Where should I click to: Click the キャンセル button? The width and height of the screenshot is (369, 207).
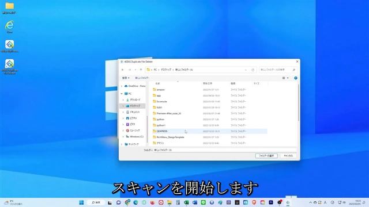(x=288, y=156)
